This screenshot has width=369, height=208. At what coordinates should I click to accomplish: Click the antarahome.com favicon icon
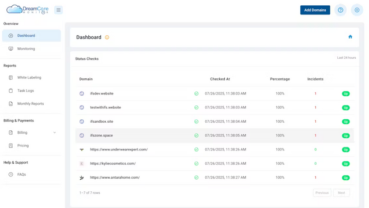82,177
